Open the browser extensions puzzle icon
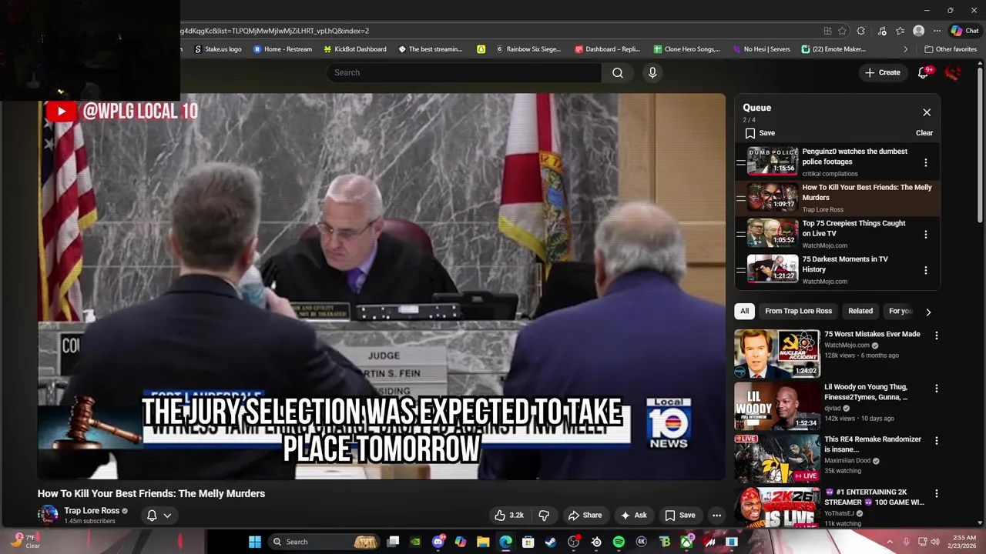Viewport: 986px width, 554px height. [x=861, y=31]
